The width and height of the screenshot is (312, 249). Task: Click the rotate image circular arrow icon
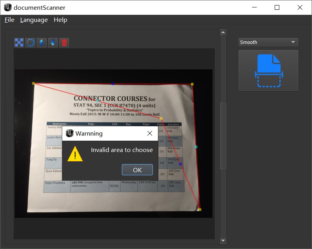tap(30, 42)
